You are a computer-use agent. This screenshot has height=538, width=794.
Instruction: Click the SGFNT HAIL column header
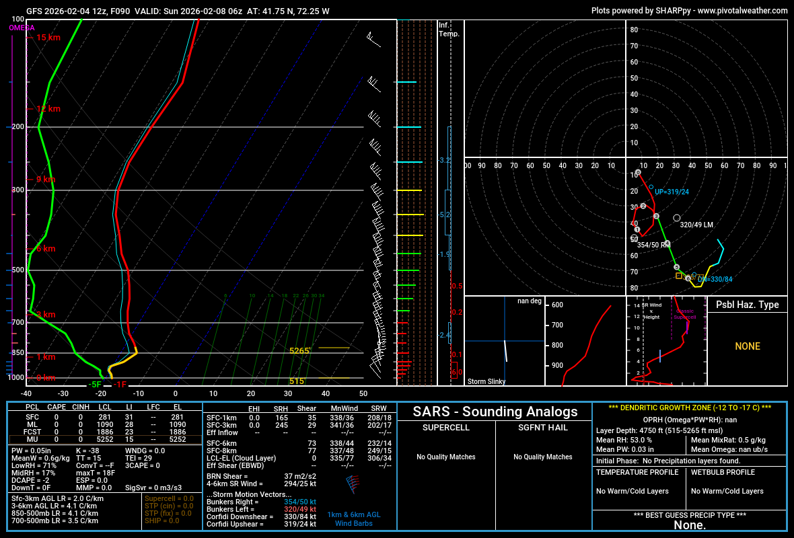[x=543, y=428]
